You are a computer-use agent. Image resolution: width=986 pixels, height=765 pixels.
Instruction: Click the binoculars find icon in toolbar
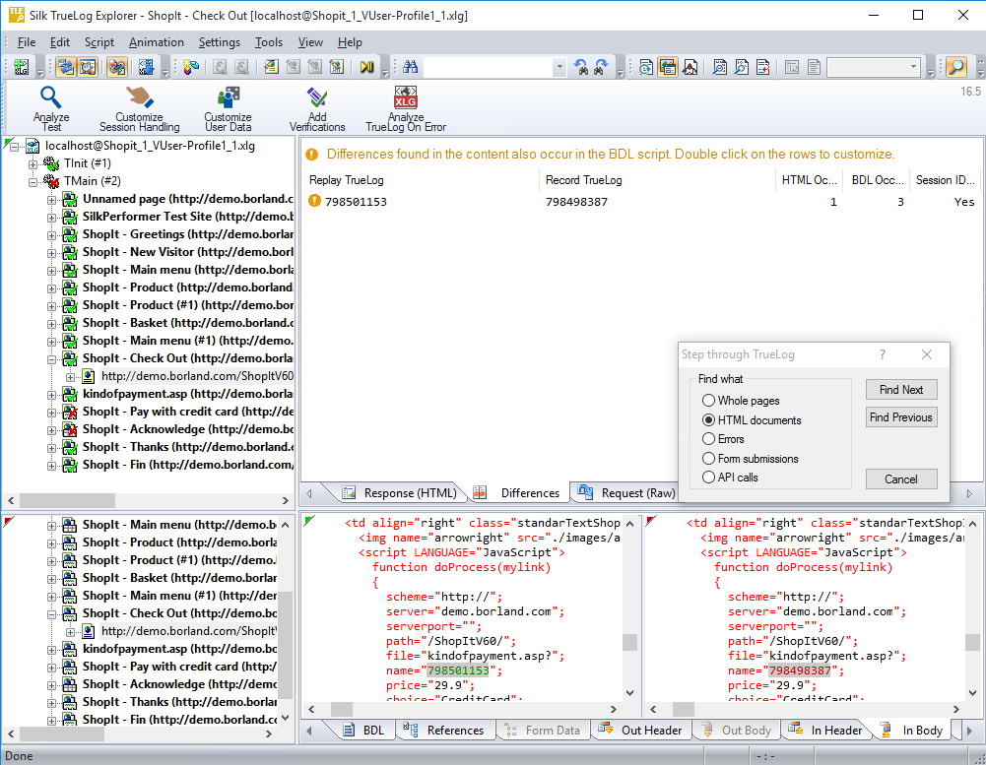click(410, 67)
